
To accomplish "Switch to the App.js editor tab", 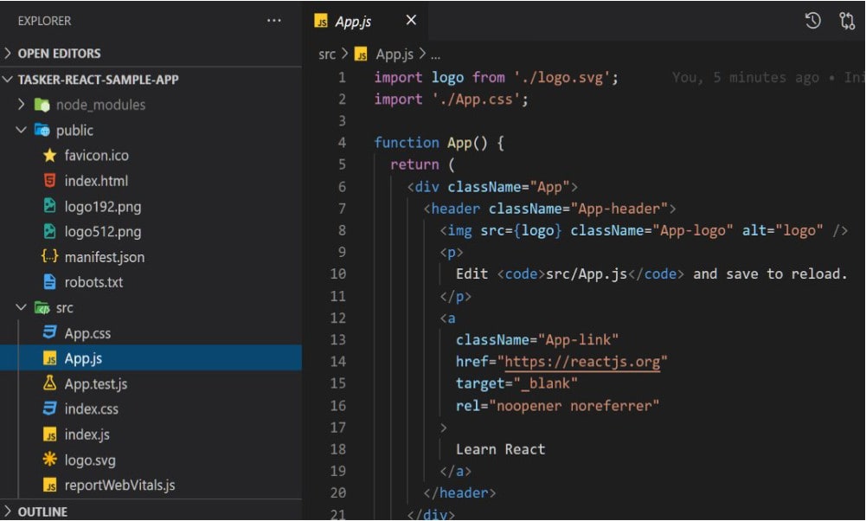I will [x=352, y=21].
